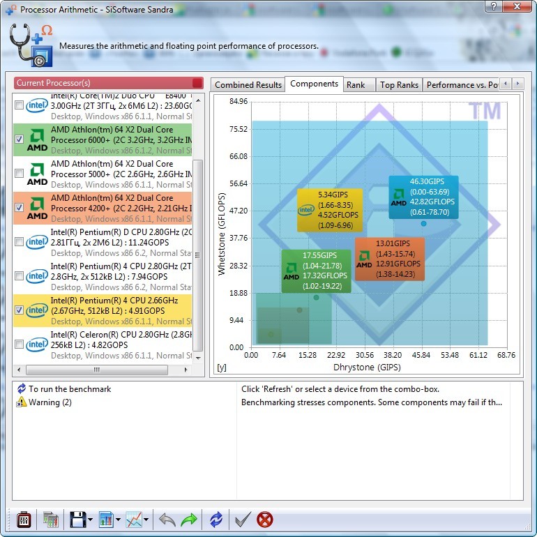The height and width of the screenshot is (537, 537).
Task: Switch to the Combined Results tab
Action: tap(248, 85)
